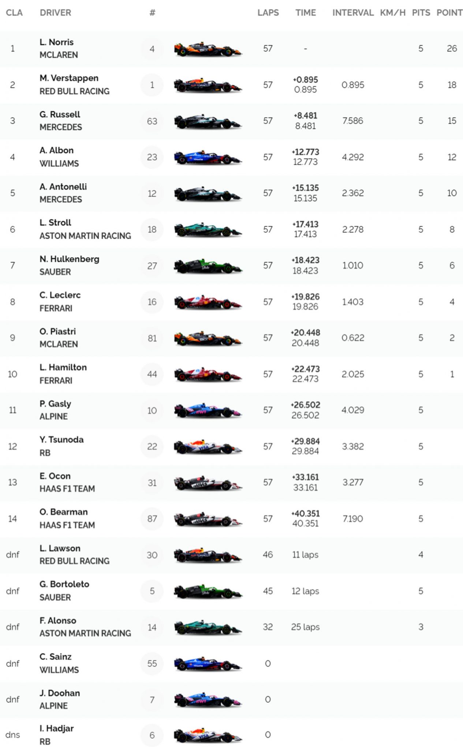
Task: Click the number 44 badge for Hamilton
Action: click(152, 374)
